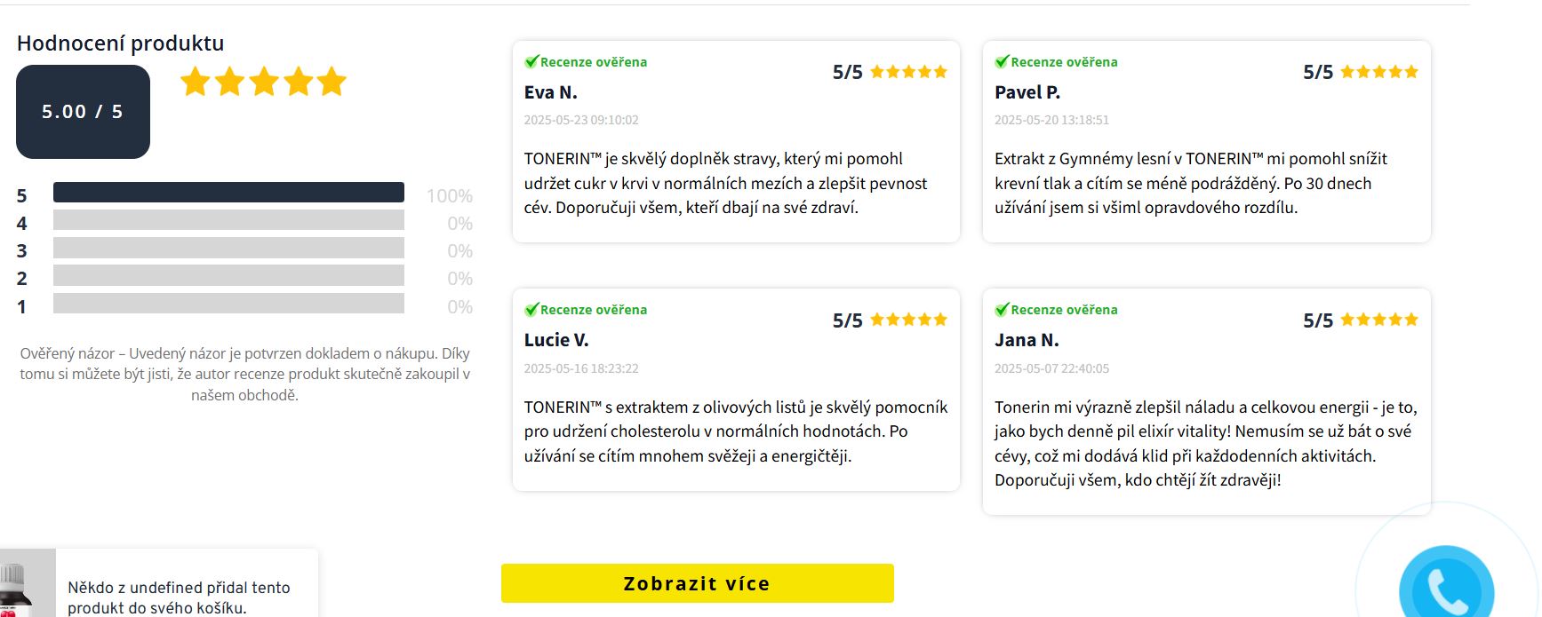Screen dimensions: 1542x617
Task: Click the large overall product rating stars
Action: [x=263, y=82]
